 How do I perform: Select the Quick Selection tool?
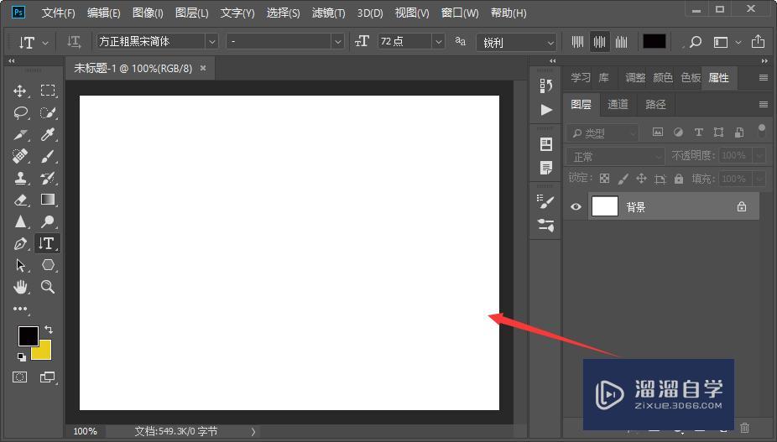pyautogui.click(x=48, y=113)
